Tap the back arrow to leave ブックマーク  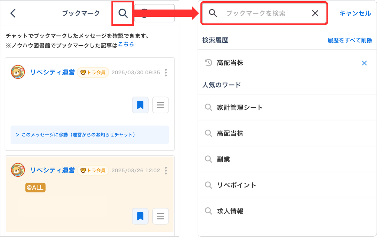click(x=13, y=13)
